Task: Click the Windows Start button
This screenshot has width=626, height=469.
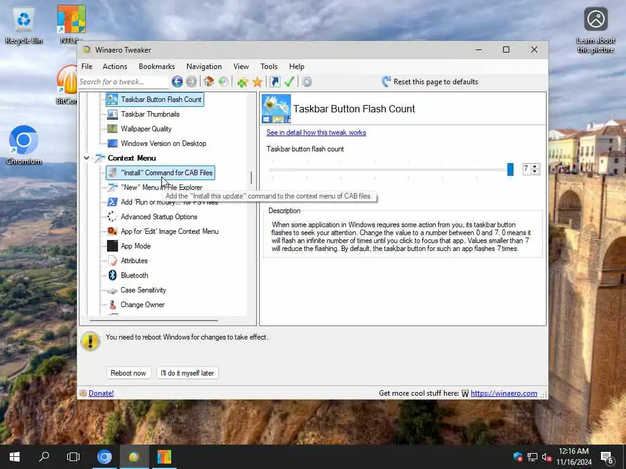Action: coord(15,457)
